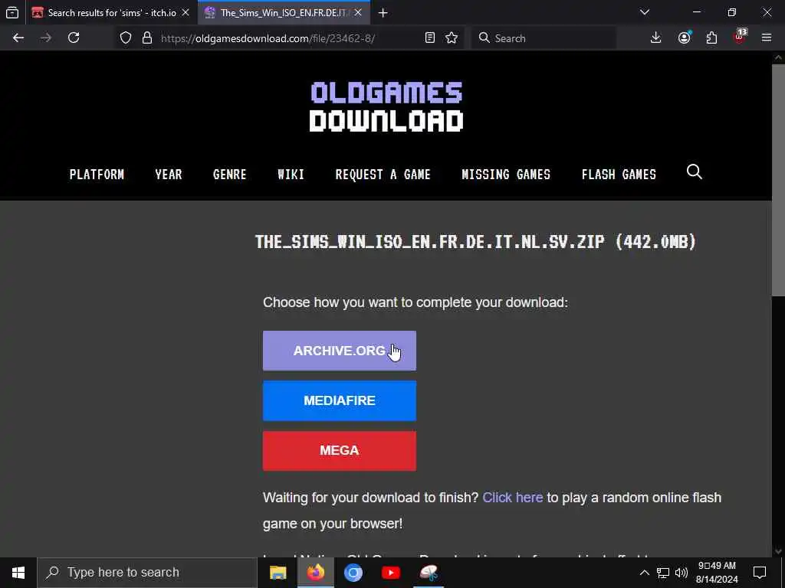The image size is (785, 588).
Task: Follow the 'Click here' flash game link
Action: (x=513, y=498)
